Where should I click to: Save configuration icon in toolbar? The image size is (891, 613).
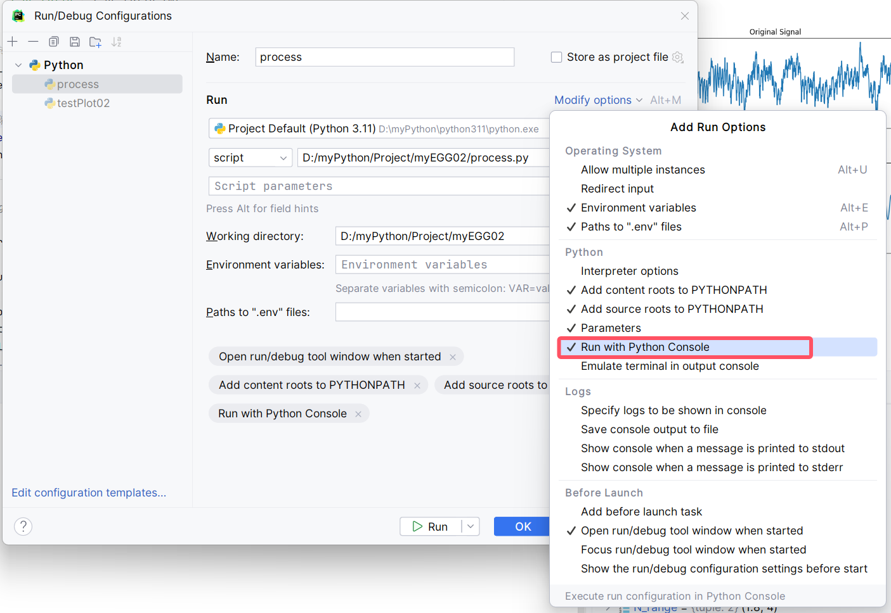[75, 42]
